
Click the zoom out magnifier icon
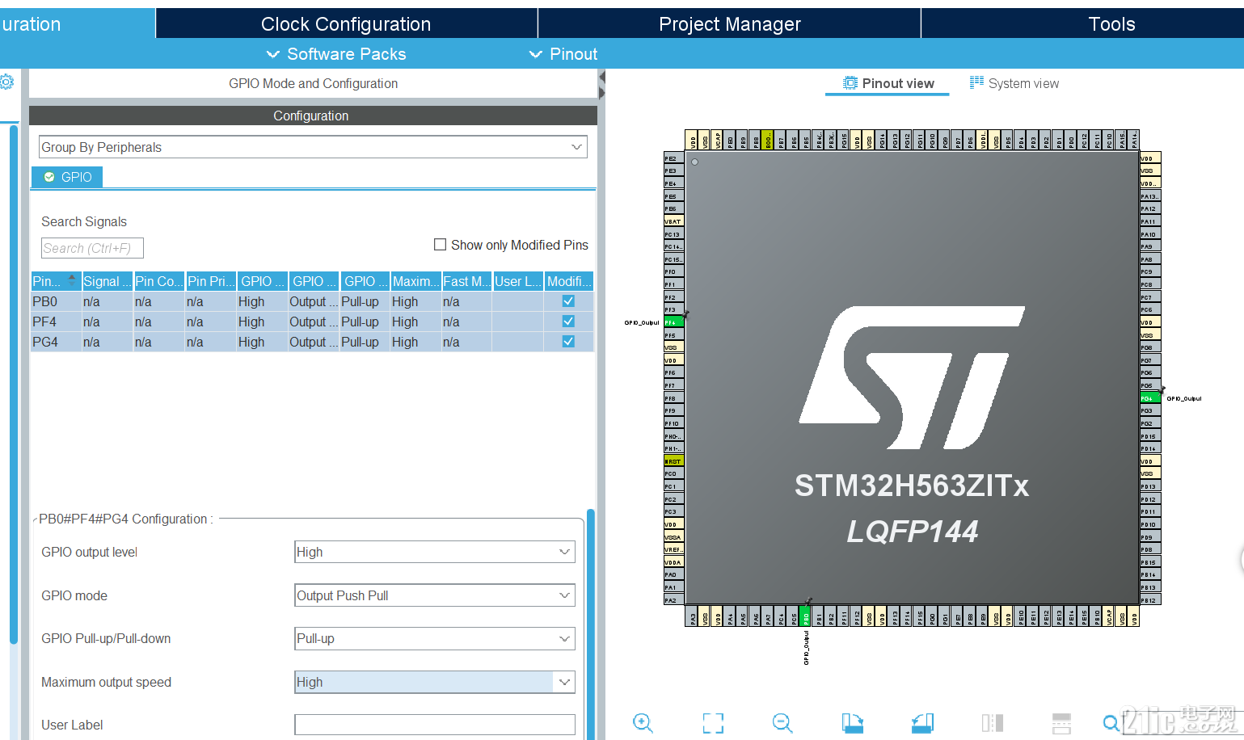click(781, 723)
